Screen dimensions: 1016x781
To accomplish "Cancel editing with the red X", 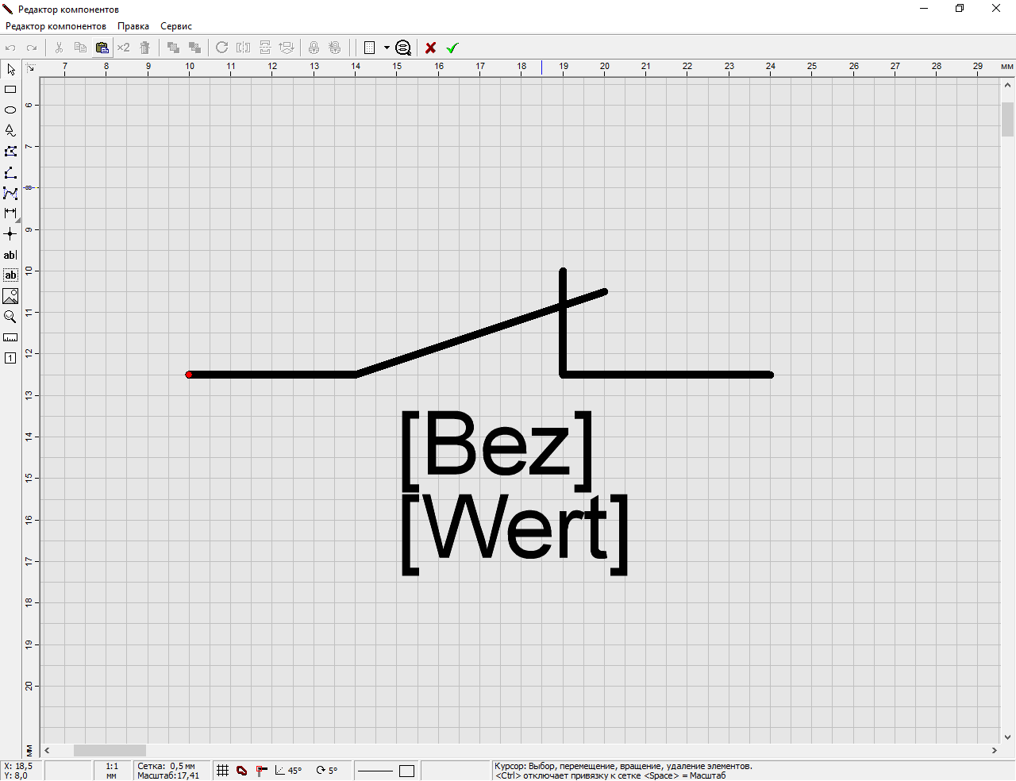I will click(x=430, y=48).
